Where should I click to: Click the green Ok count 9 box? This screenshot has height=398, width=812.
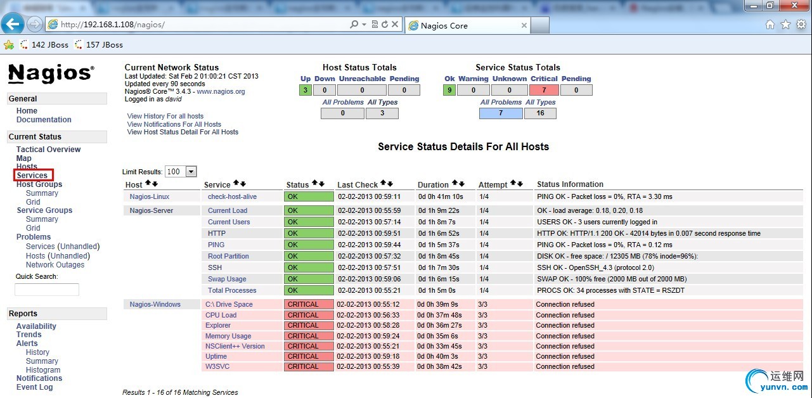(x=449, y=90)
